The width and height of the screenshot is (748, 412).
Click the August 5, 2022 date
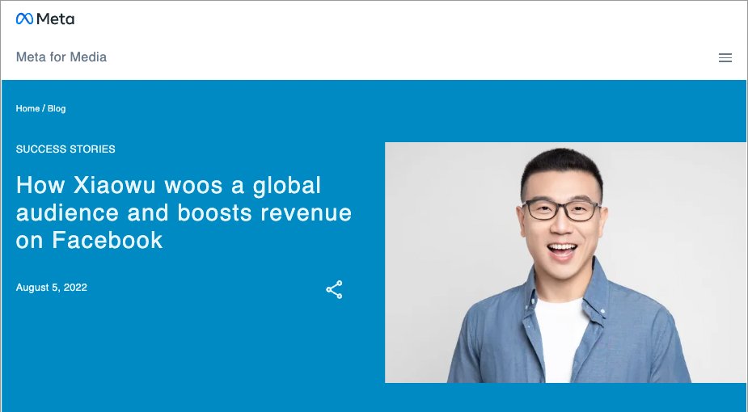(52, 288)
